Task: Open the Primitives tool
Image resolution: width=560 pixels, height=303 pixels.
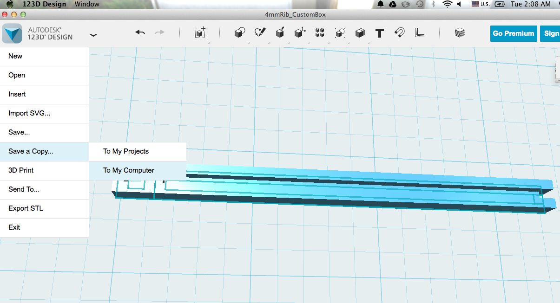Action: [240, 33]
